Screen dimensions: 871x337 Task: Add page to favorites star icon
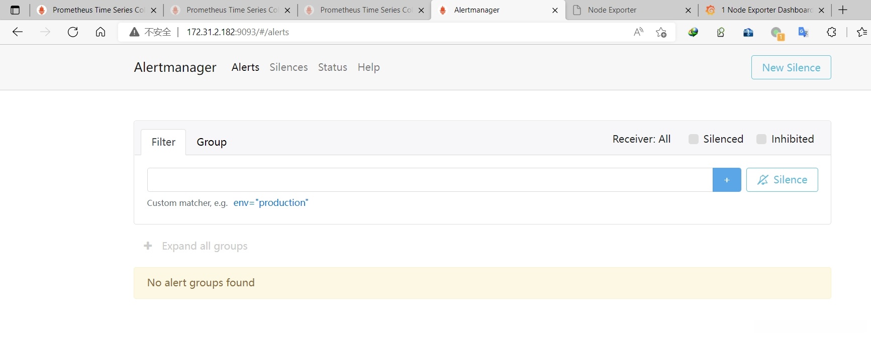click(661, 32)
